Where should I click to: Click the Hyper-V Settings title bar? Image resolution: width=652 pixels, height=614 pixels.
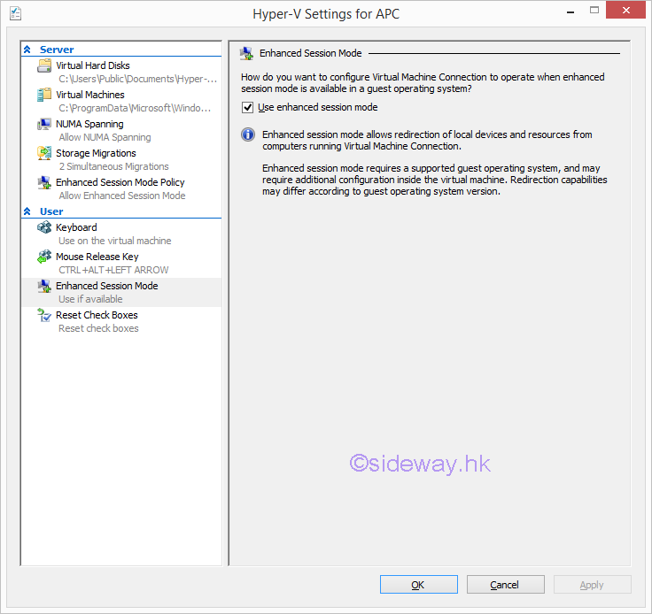point(325,14)
